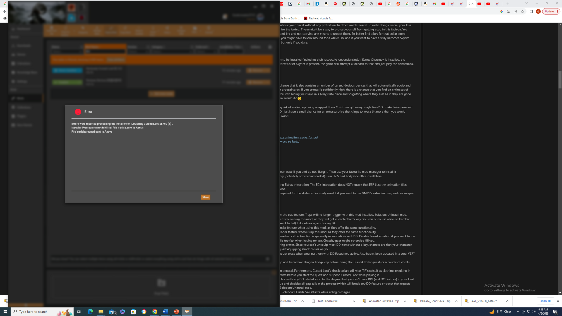
Task: Toggle the Chrome side panel icon
Action: click(531, 11)
